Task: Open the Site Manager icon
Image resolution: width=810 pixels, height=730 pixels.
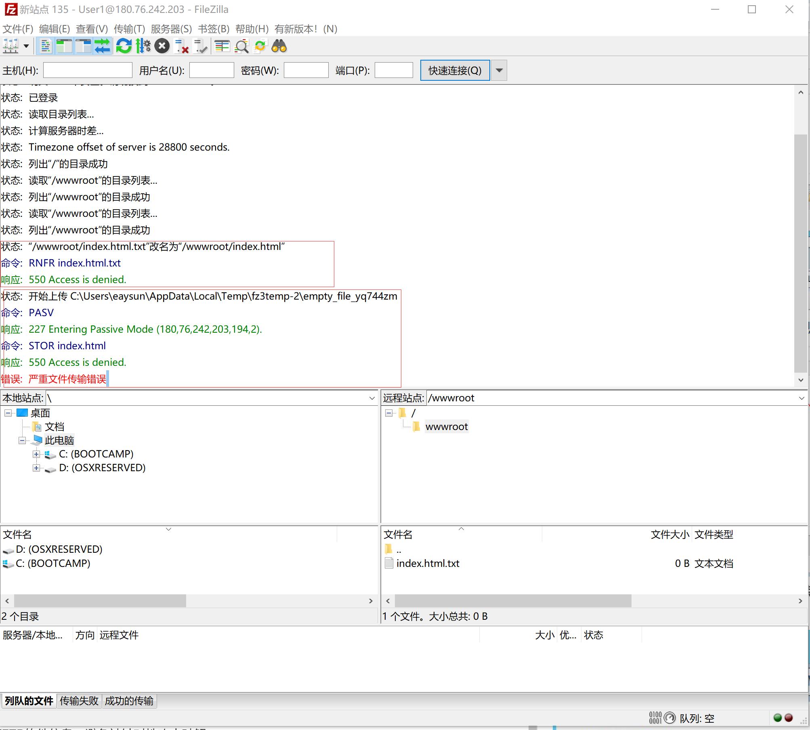Action: [x=11, y=46]
